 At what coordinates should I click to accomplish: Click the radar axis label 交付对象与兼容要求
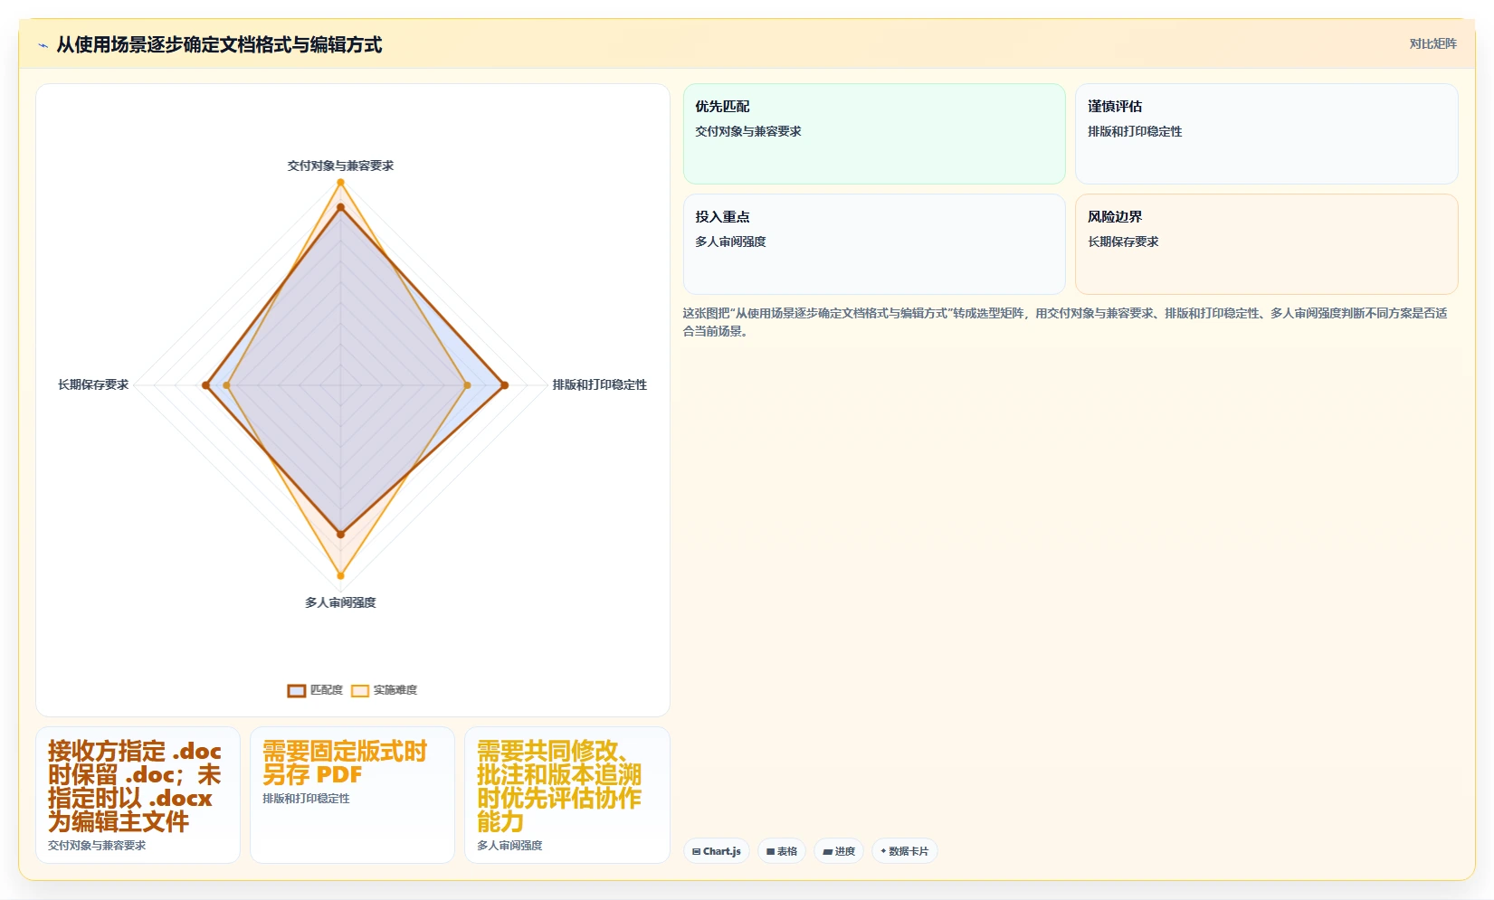point(340,166)
